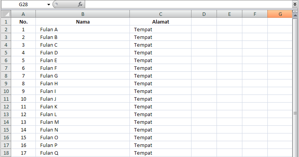Click the Select All corner triangle
Image resolution: width=299 pixels, height=157 pixels.
tap(6, 14)
